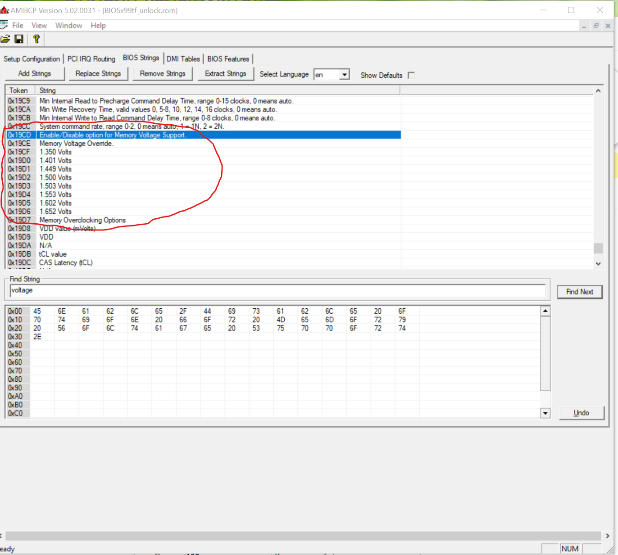This screenshot has width=618, height=555.
Task: Restore the inner document window
Action: [596, 26]
